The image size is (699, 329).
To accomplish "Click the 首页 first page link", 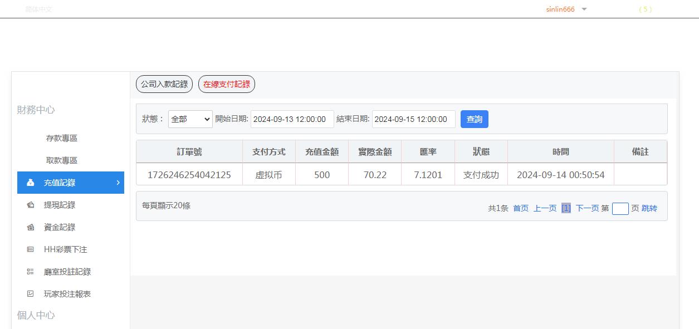I will point(520,208).
